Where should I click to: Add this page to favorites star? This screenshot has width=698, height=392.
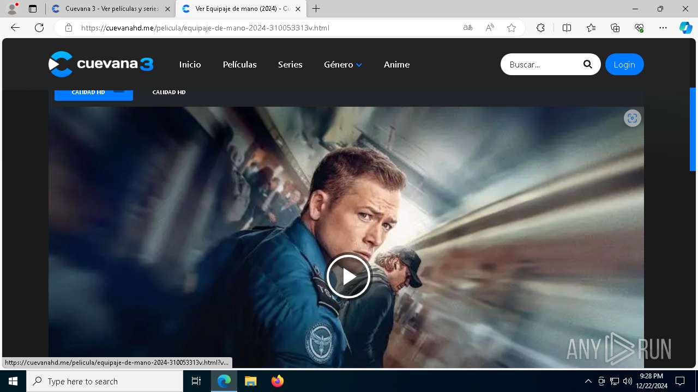[x=512, y=28]
